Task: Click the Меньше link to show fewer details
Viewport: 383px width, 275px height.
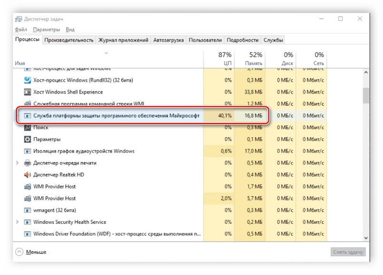Action: 36,252
